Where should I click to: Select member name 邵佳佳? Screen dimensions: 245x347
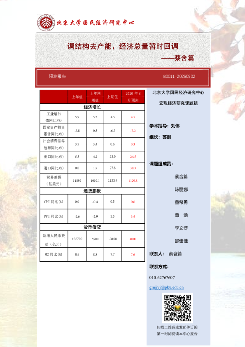coord(181,241)
